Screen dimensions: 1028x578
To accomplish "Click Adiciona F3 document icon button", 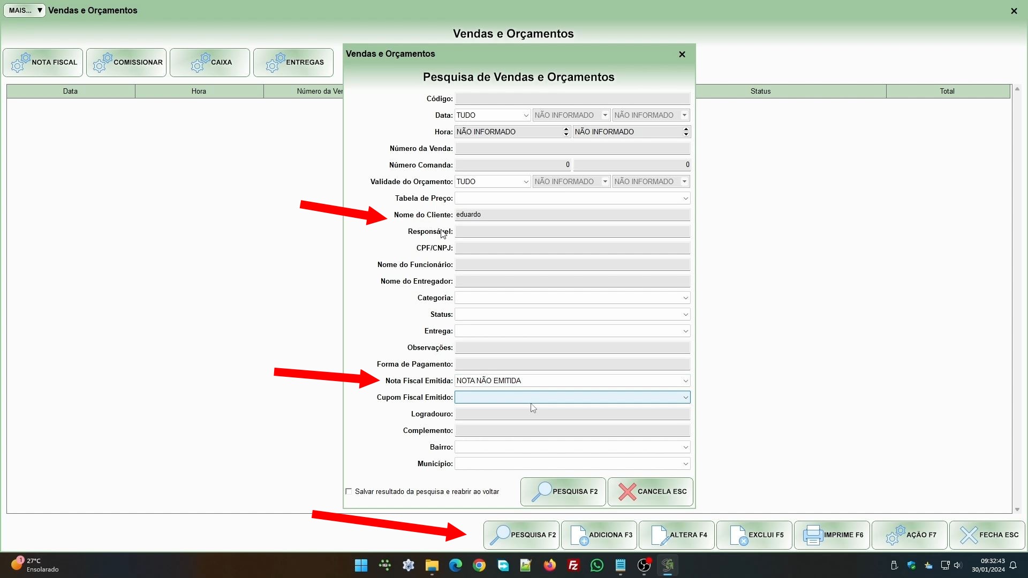I will [x=599, y=535].
